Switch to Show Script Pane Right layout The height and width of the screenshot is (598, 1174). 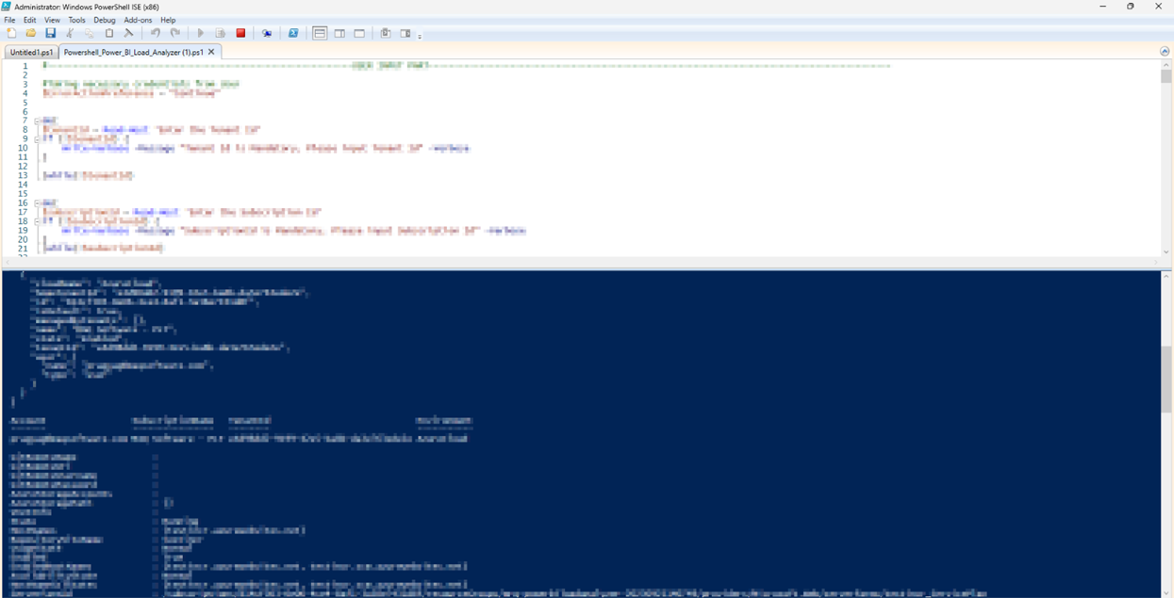339,33
